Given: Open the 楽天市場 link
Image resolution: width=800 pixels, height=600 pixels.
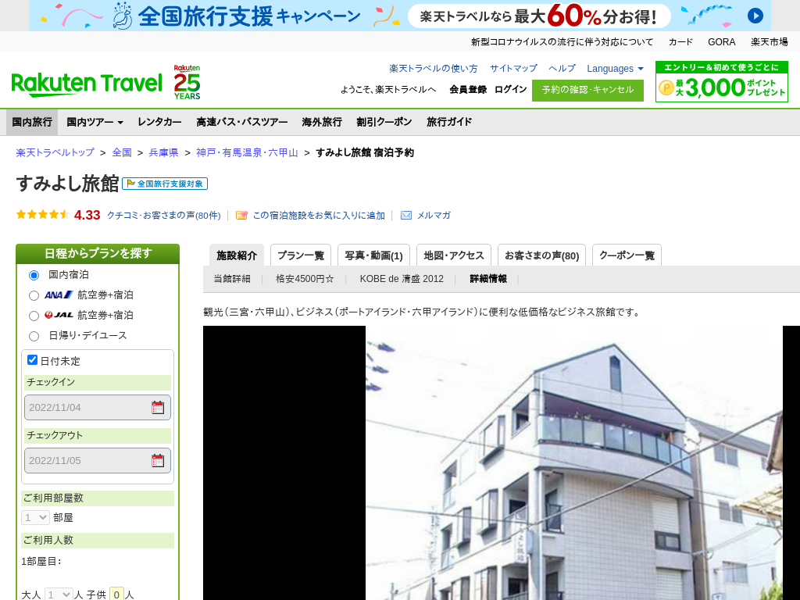Looking at the screenshot, I should (770, 42).
